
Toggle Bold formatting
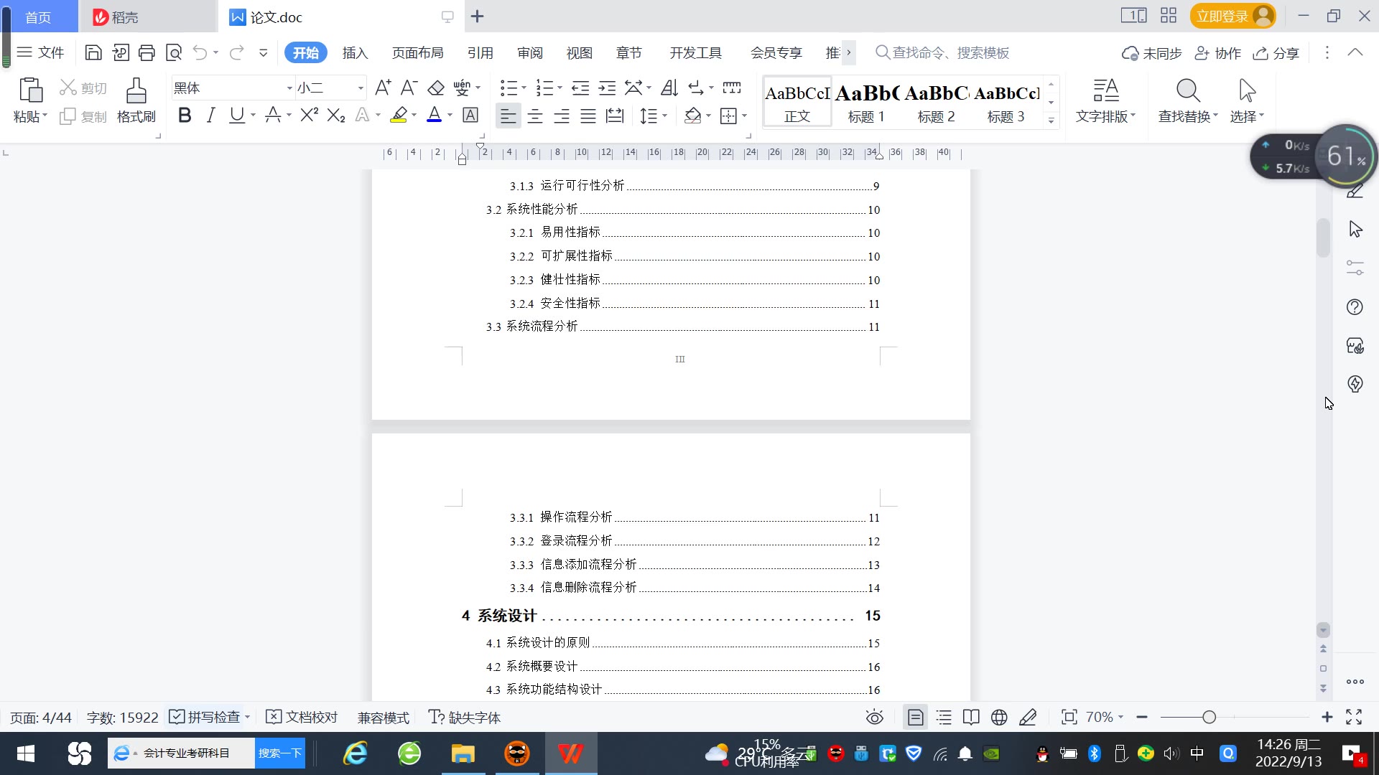point(185,115)
